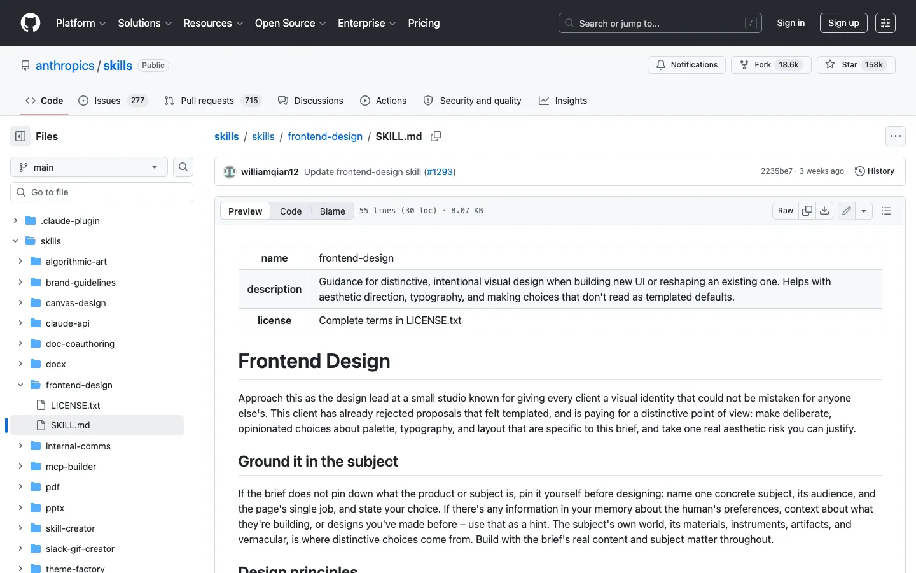
Task: Open pull request #1293 link
Action: (x=440, y=172)
